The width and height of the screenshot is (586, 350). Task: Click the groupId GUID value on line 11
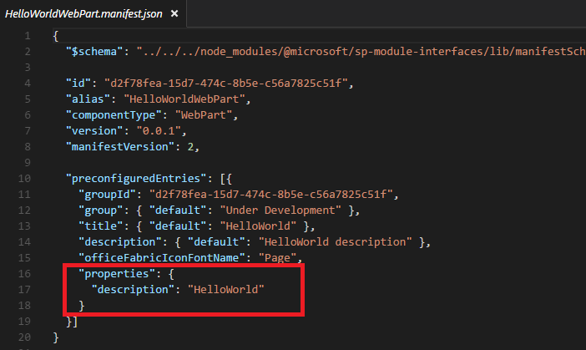tap(271, 195)
